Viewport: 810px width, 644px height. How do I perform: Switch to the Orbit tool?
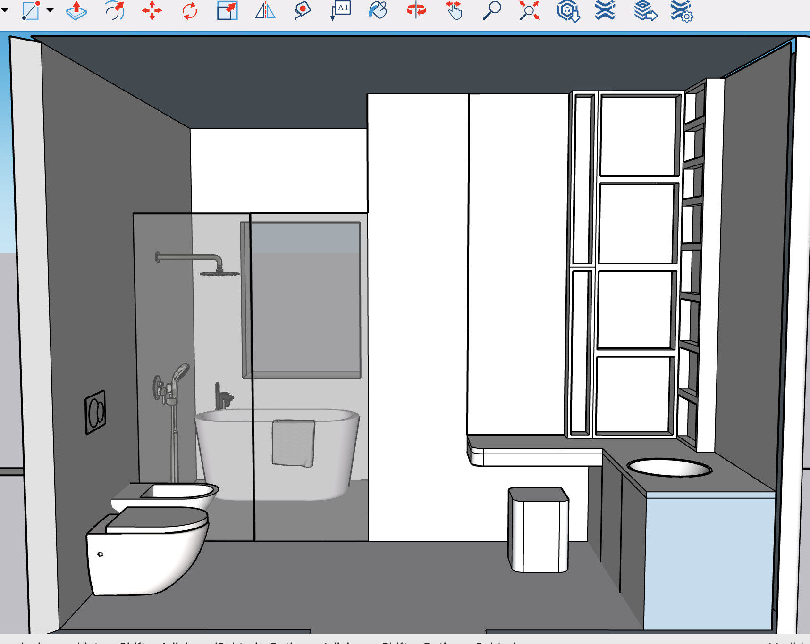pyautogui.click(x=416, y=10)
